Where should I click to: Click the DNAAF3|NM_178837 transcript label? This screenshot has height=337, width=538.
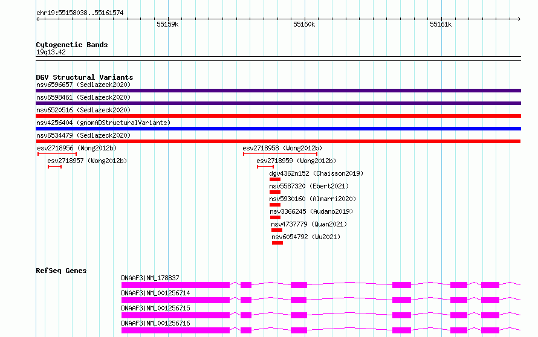[150, 278]
